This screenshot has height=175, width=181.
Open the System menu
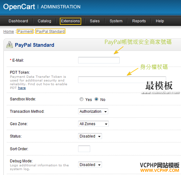coord(116,21)
